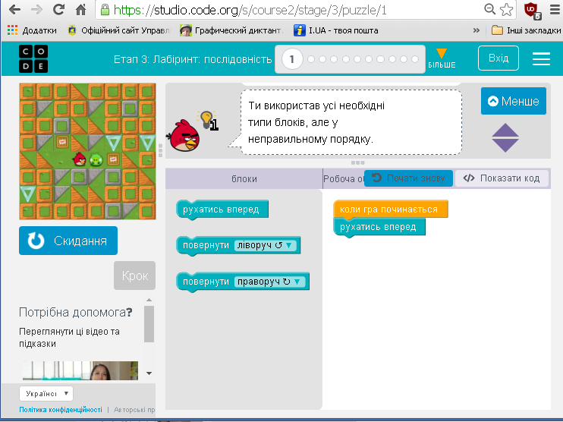This screenshot has width=563, height=422.
Task: Click Потрібна допомога? heading
Action: coord(75,313)
